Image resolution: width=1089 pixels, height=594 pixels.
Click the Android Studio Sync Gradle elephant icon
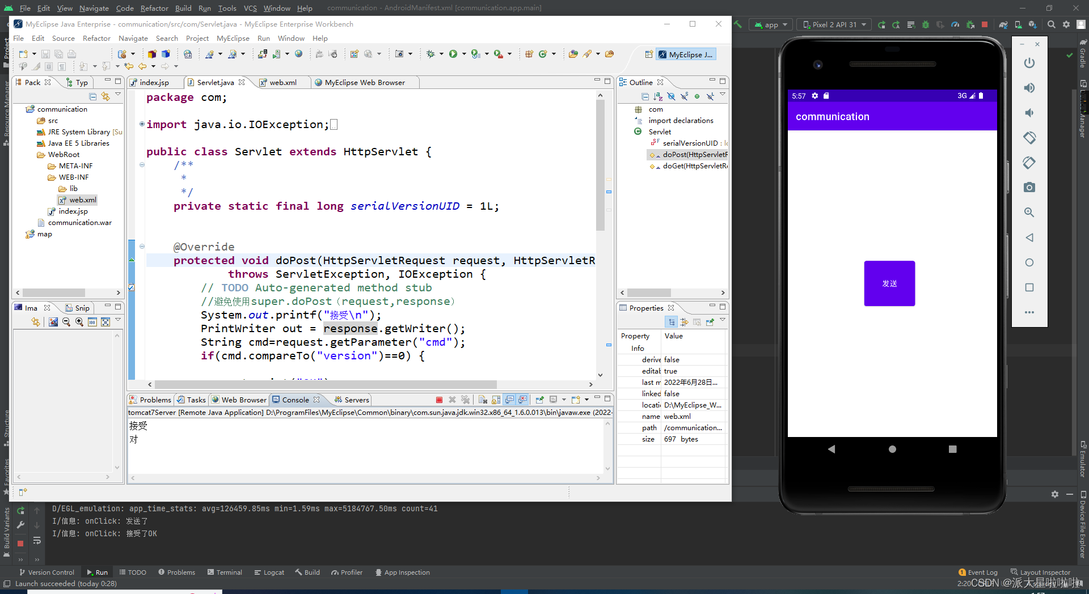coord(1003,24)
